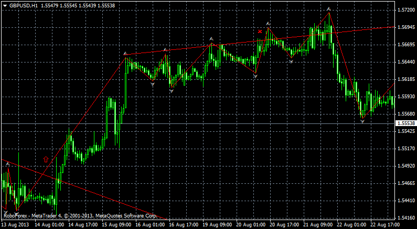Click the 1.56185 price scale label
Viewport: 417px width, 229px height.
click(406, 79)
